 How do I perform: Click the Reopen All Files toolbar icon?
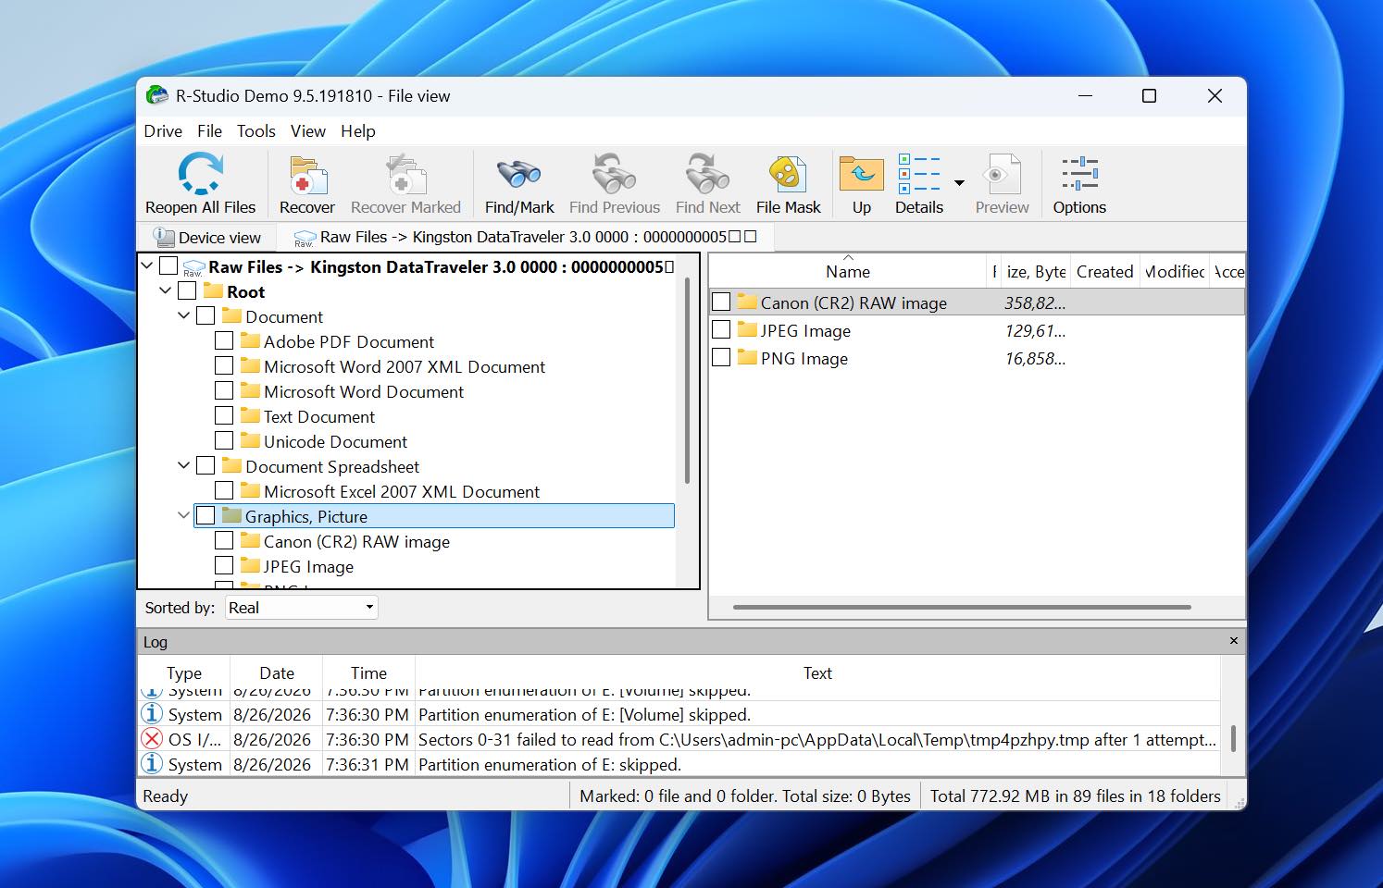tap(200, 173)
